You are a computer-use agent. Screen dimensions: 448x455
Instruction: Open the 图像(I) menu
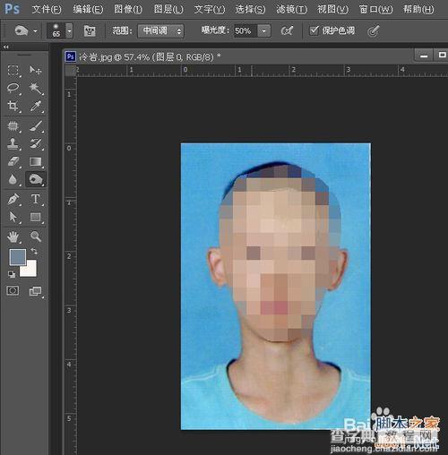point(128,9)
